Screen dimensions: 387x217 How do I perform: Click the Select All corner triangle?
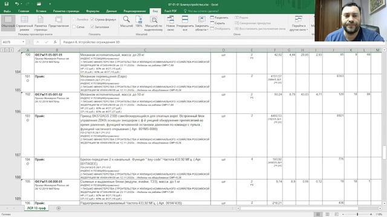(x=19, y=50)
